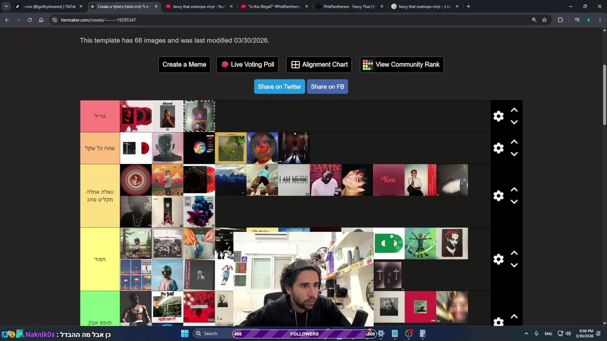
Task: Reload the tiermaker page
Action: 29,20
